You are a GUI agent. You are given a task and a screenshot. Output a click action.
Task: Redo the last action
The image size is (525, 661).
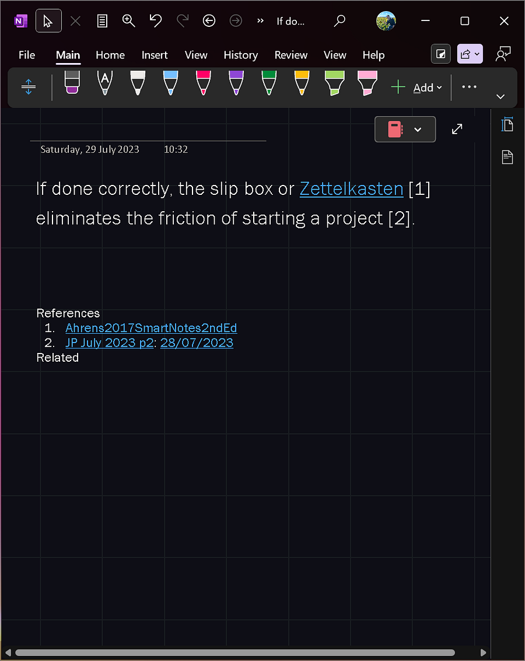[x=182, y=20]
